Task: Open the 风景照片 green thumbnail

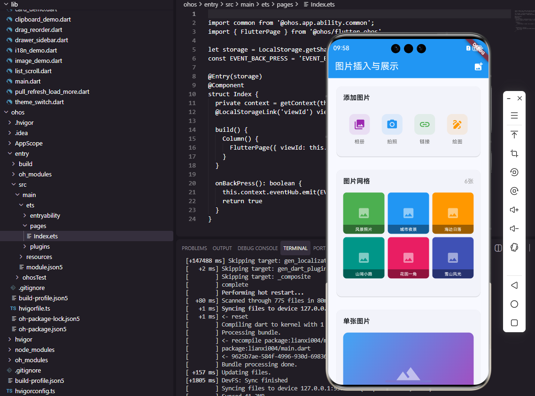Action: [364, 213]
